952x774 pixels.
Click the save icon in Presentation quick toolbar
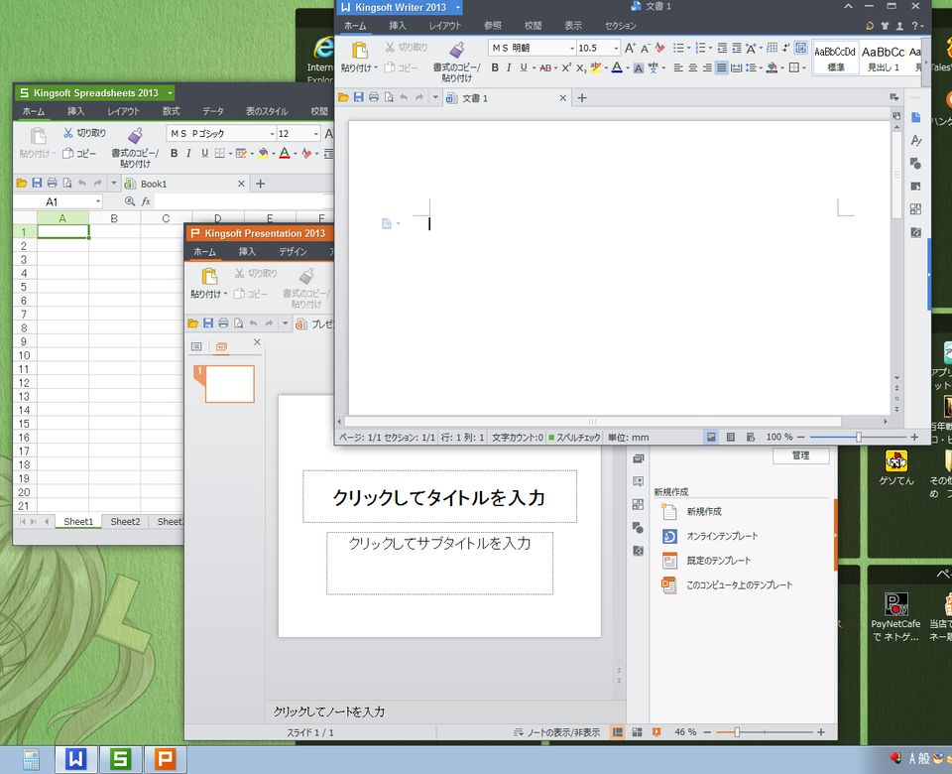[207, 323]
